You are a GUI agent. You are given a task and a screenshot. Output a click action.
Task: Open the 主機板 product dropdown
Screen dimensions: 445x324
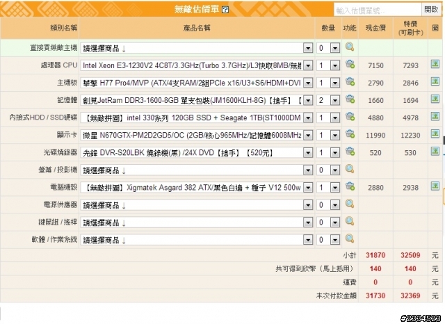[197, 83]
